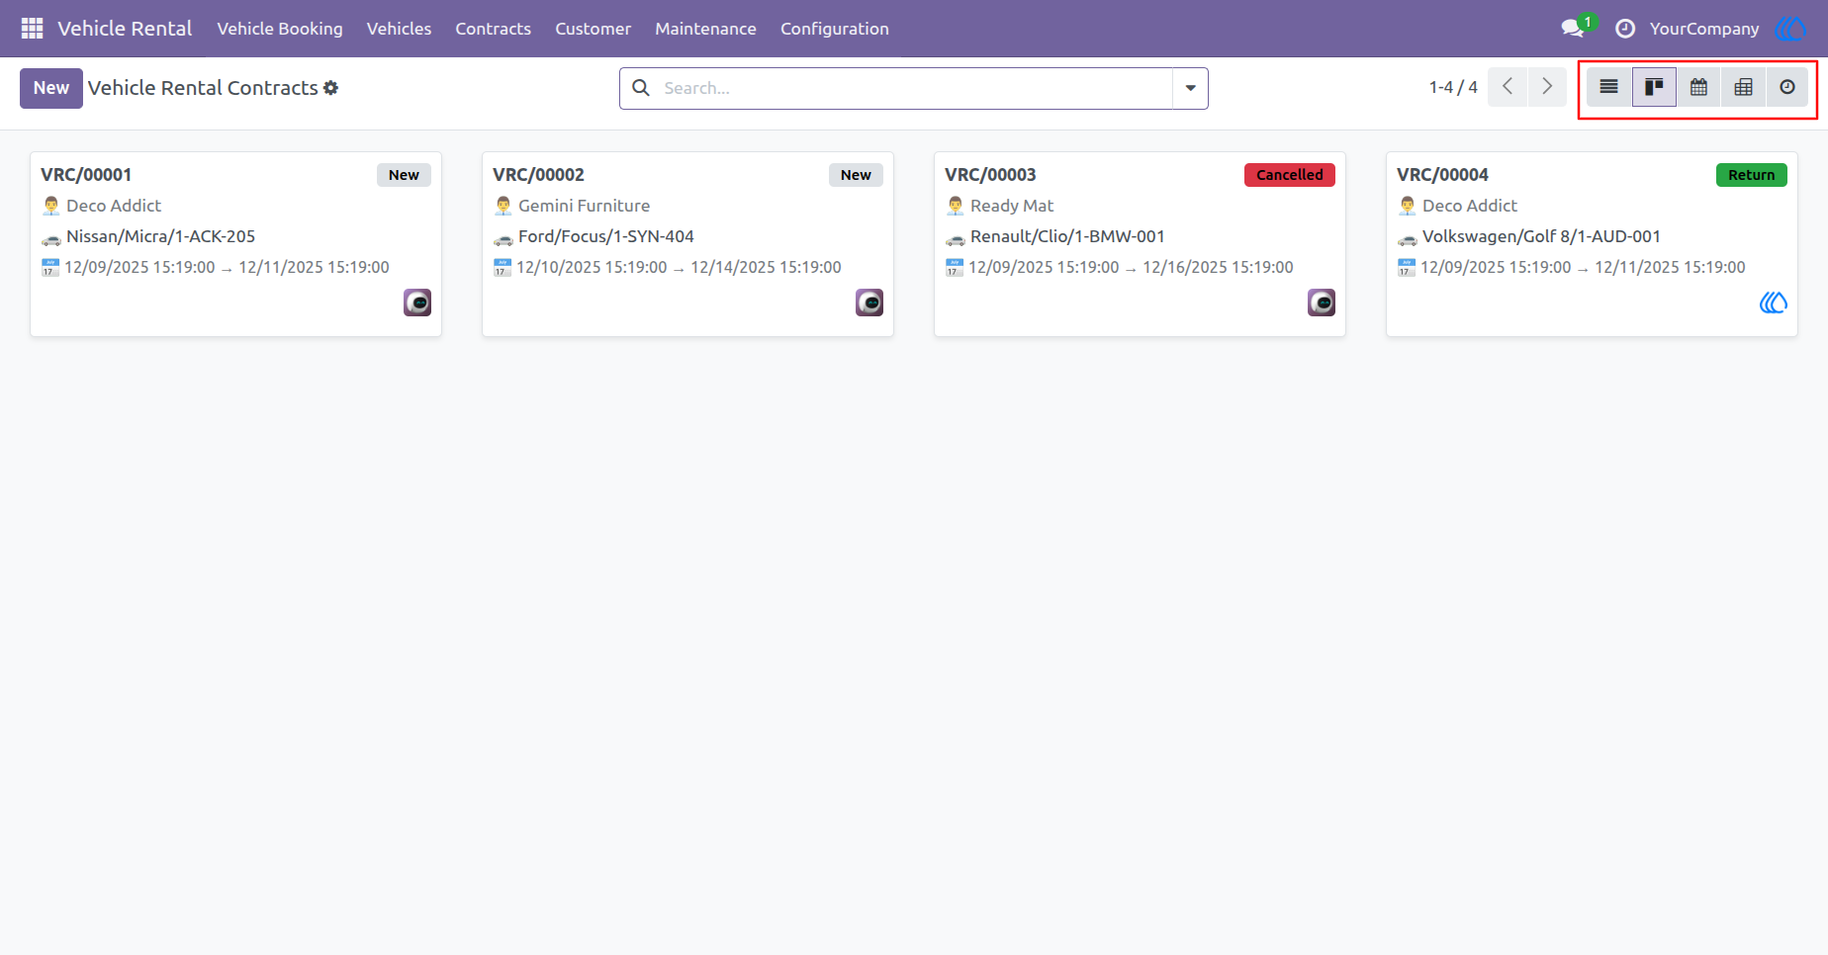Screen dimensions: 1828x955
Task: Open contract card VRC/00001
Action: (235, 244)
